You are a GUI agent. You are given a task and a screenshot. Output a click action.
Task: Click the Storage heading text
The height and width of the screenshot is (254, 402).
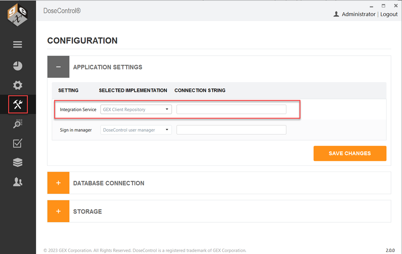(88, 212)
